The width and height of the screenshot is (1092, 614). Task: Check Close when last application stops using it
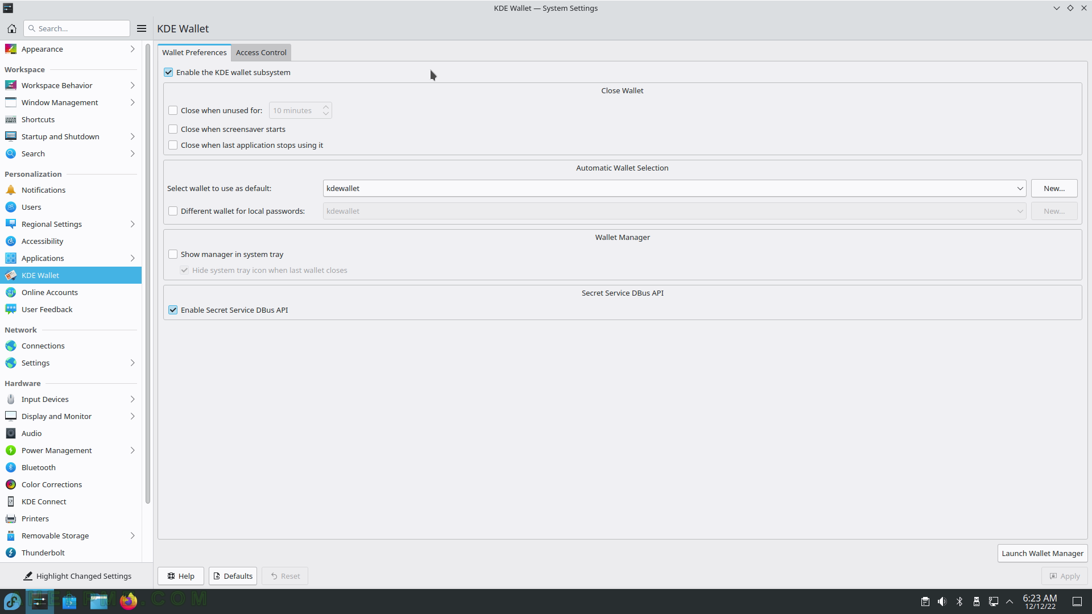(173, 145)
